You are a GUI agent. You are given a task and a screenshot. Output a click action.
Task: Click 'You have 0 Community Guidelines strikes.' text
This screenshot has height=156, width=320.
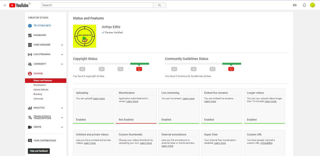pyautogui.click(x=188, y=76)
